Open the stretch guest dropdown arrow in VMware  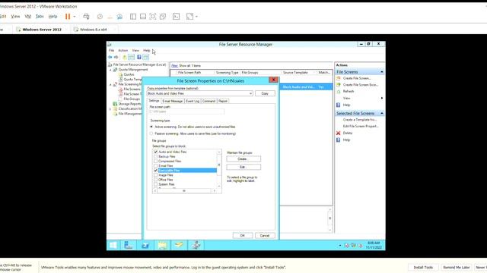tap(196, 17)
